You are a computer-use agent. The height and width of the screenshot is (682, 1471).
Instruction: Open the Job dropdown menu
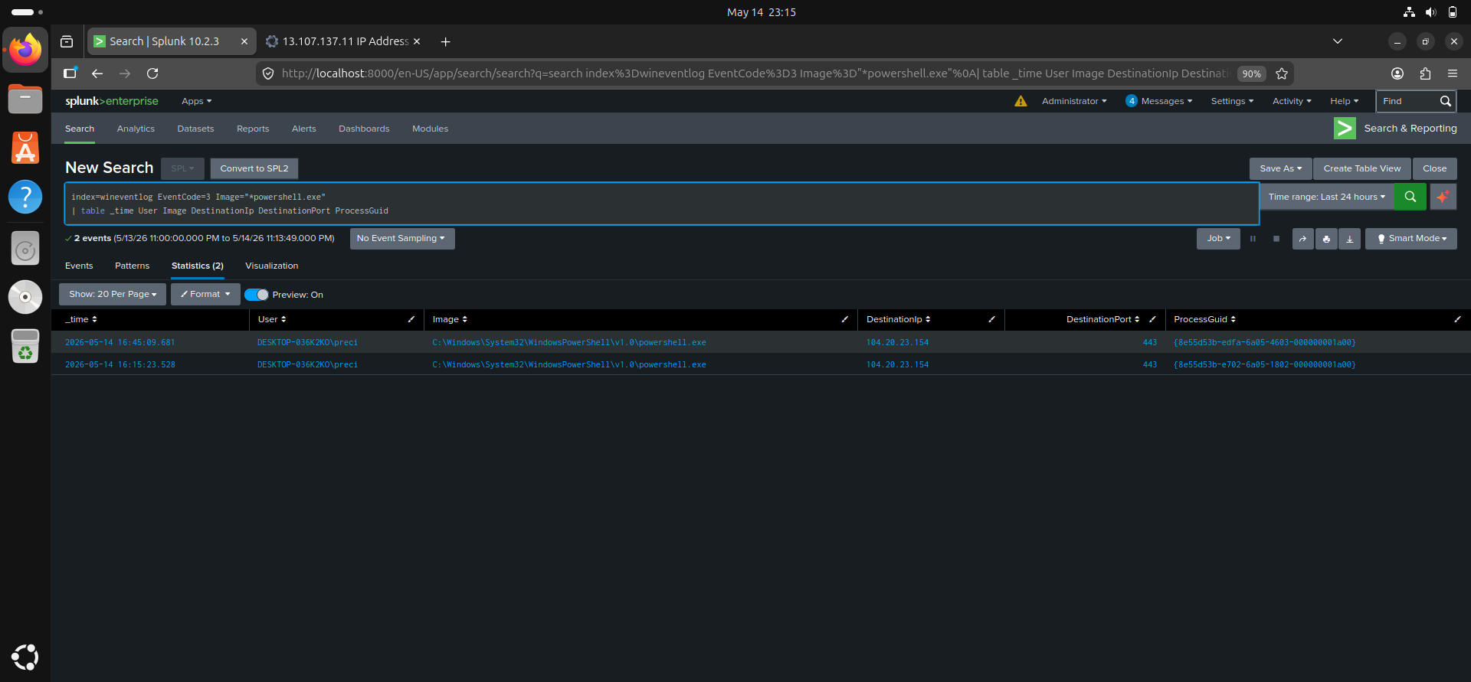1218,239
